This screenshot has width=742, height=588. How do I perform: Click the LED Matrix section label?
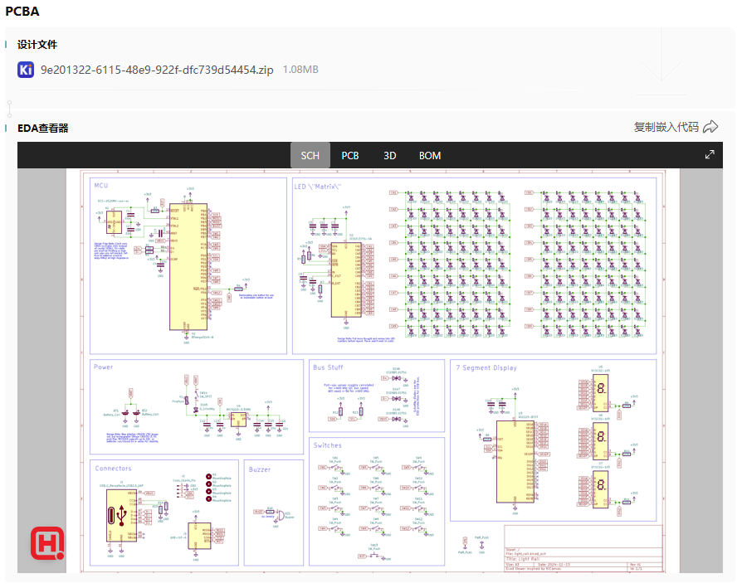(x=318, y=187)
